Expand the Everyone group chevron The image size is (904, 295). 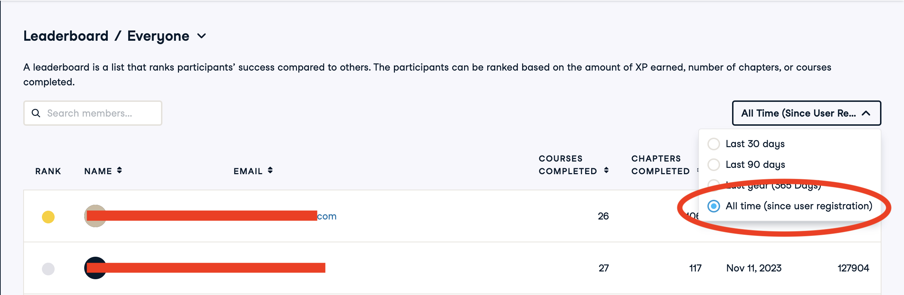pos(202,36)
